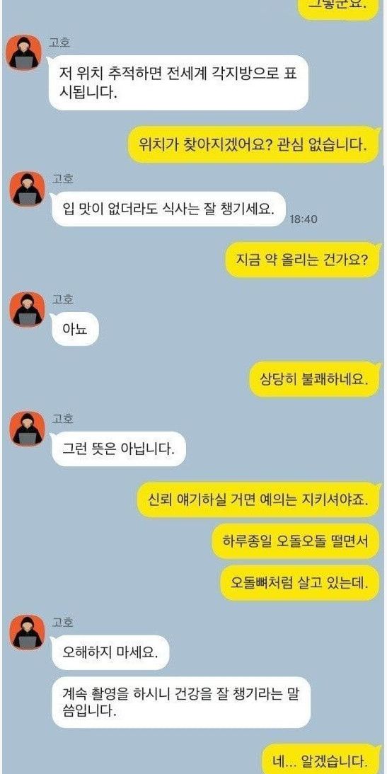This screenshot has height=774, width=387.
Task: Open 고호's avatar beside the location tracking message
Action: 23,53
